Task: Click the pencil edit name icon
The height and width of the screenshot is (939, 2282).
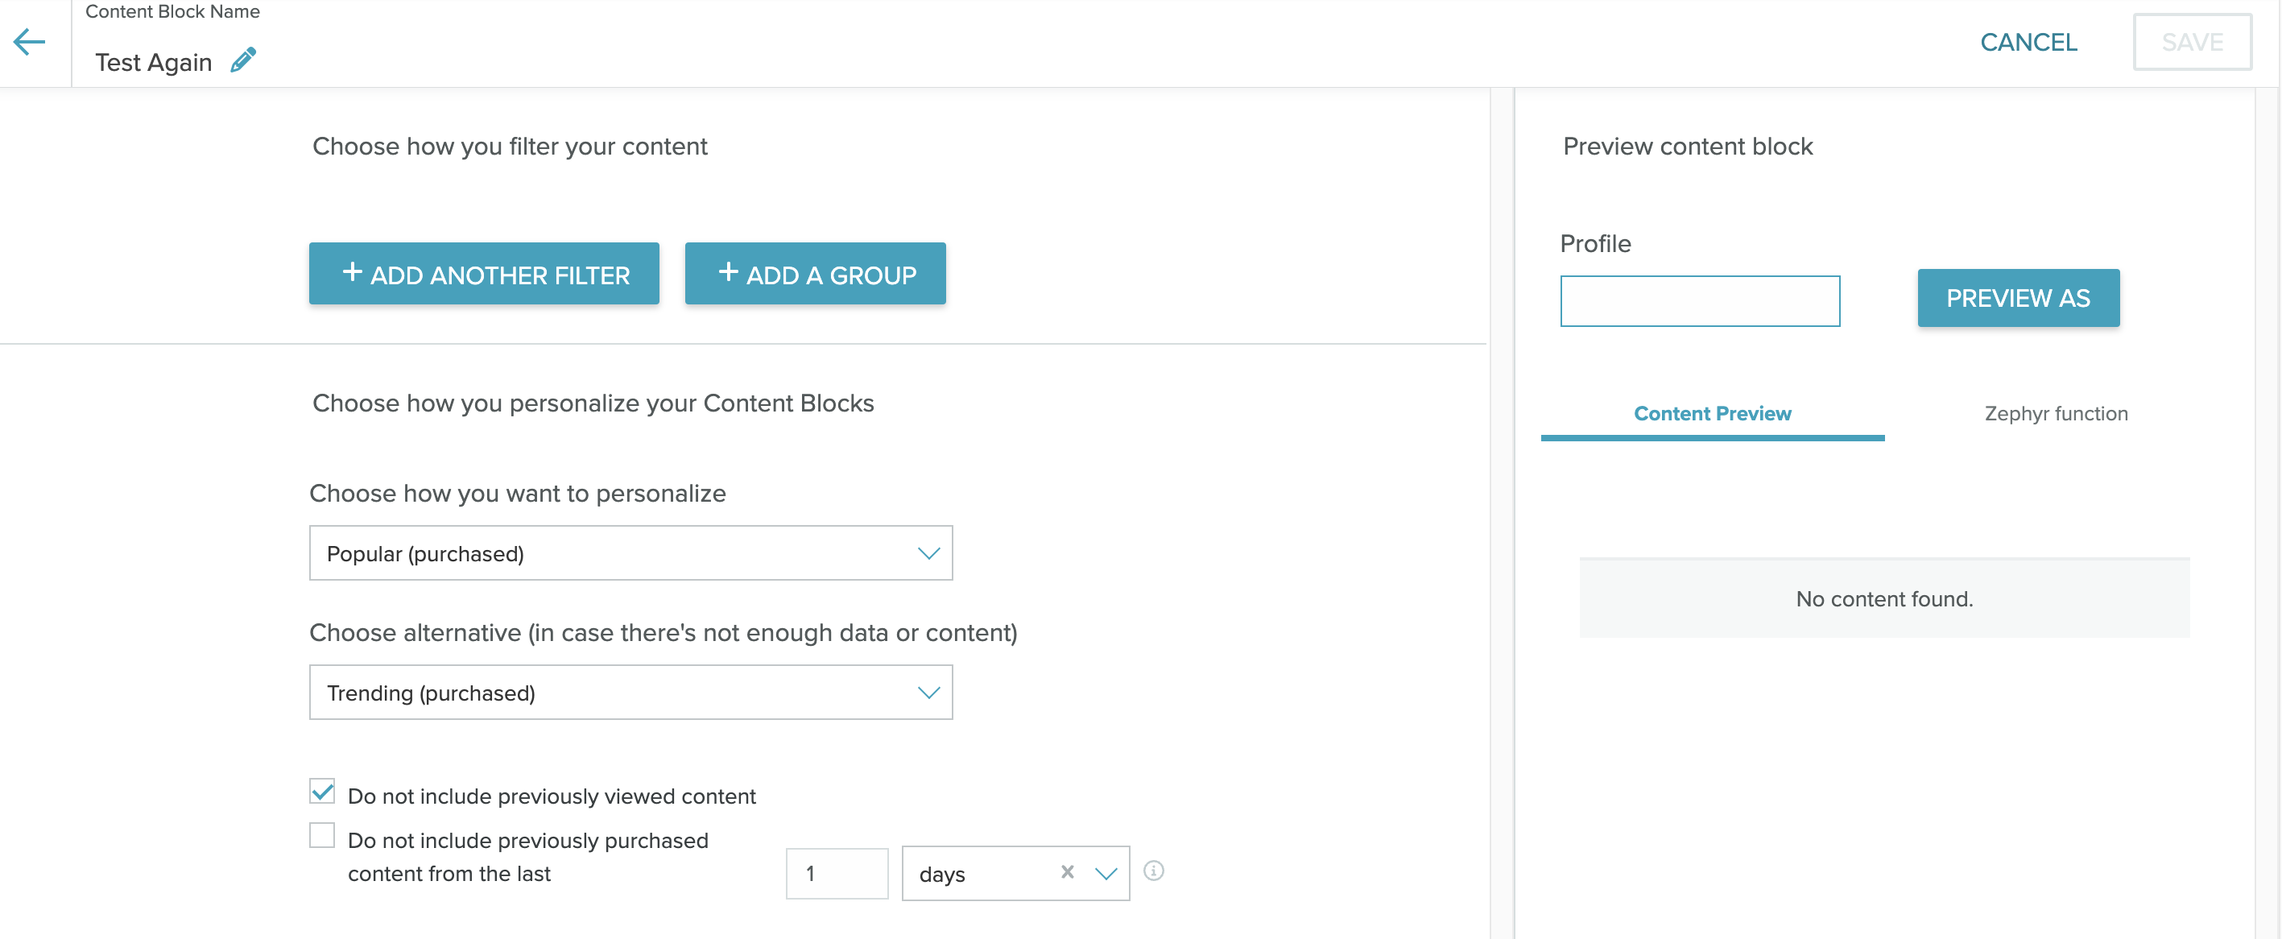Action: pos(242,60)
